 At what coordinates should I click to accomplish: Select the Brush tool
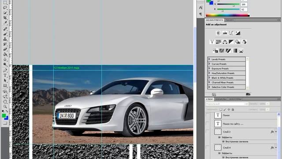[x=5, y=34]
